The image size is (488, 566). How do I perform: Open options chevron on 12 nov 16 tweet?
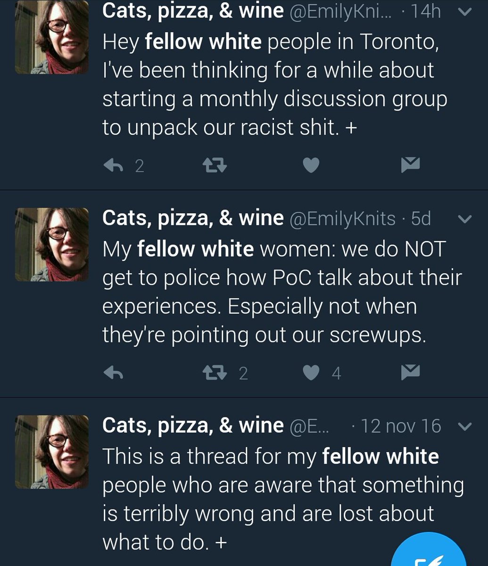point(465,427)
